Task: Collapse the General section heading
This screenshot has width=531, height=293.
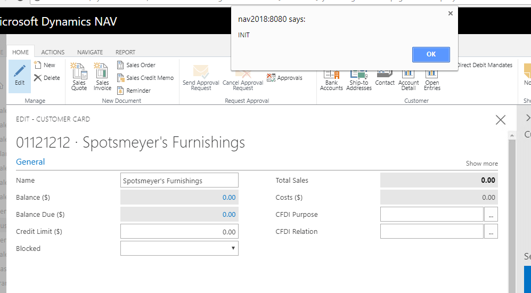Action: tap(30, 162)
